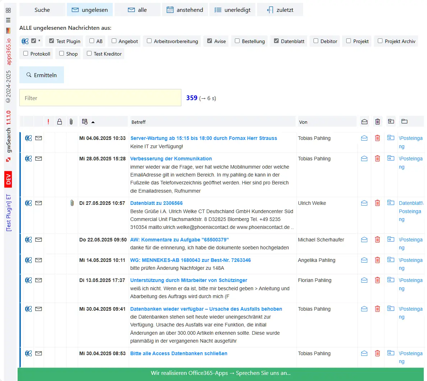Image resolution: width=427 pixels, height=381 pixels.
Task: Mark Verbesserung der Kommunikation as read
Action: 364,159
